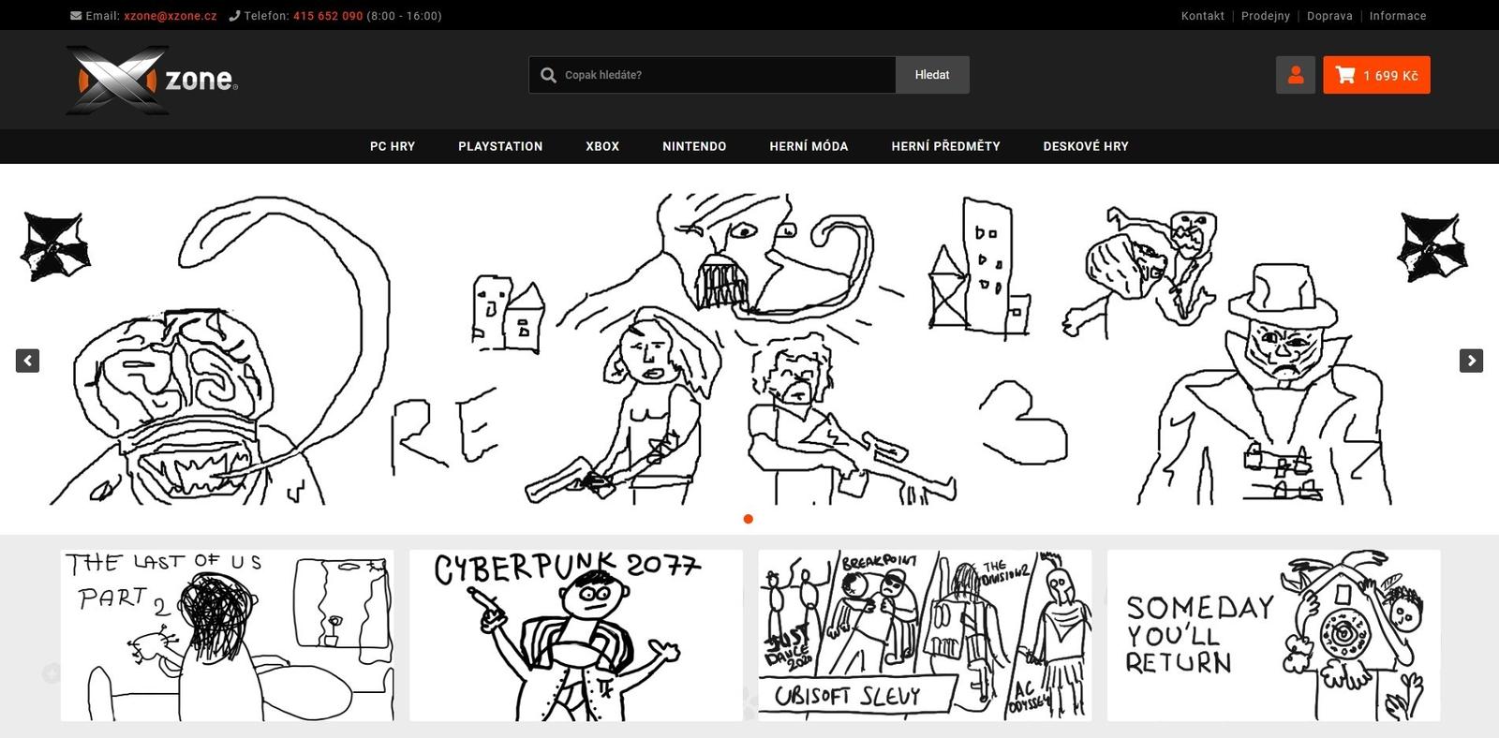Viewport: 1499px width, 738px height.
Task: Advance carousel with right arrow
Action: click(1471, 361)
